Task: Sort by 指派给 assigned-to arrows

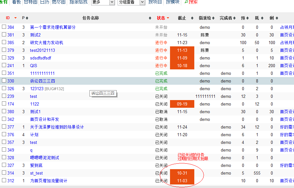Action: tap(217, 18)
